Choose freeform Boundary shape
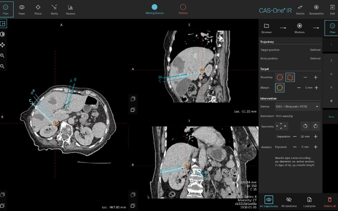The width and height of the screenshot is (338, 211). coord(290,77)
